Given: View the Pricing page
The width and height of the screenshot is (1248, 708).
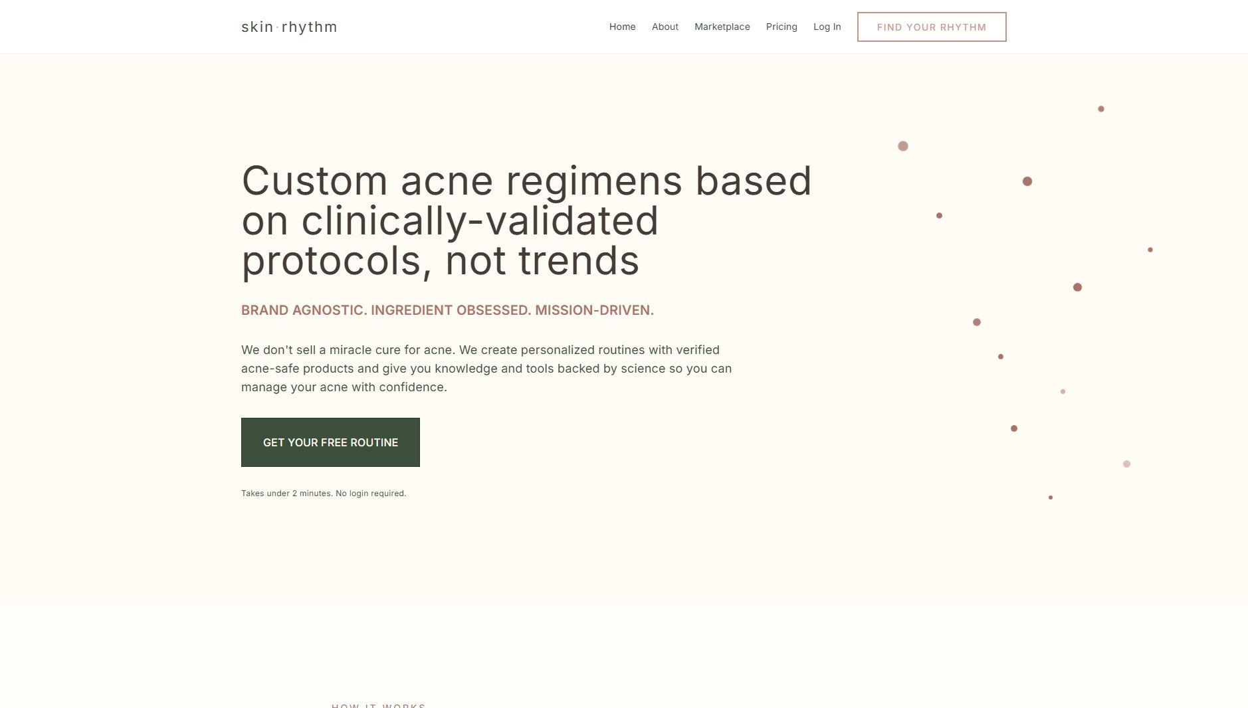Looking at the screenshot, I should coord(781,27).
